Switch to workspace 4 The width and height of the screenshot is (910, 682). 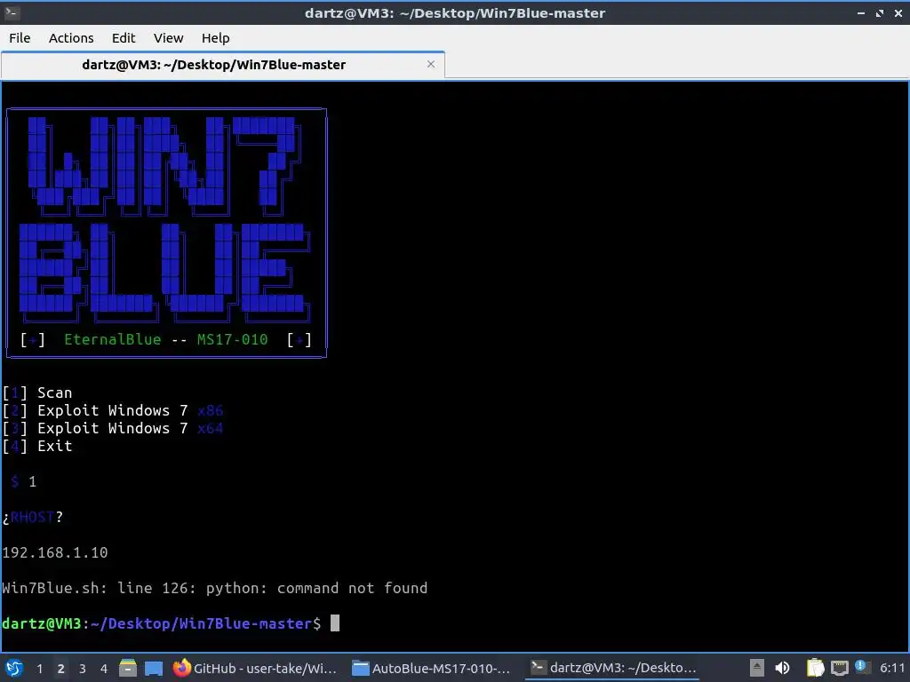pyautogui.click(x=103, y=669)
